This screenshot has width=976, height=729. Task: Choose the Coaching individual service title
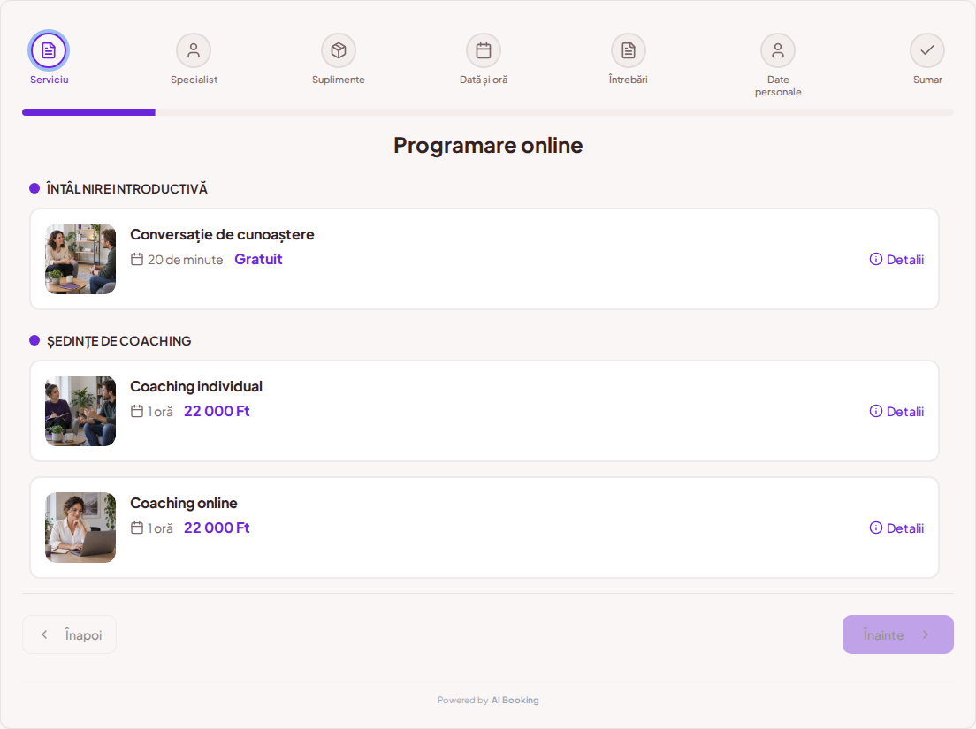[196, 387]
